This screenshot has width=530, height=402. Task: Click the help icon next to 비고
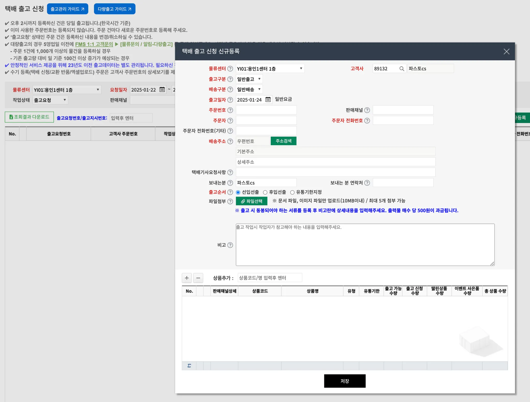pyautogui.click(x=230, y=245)
